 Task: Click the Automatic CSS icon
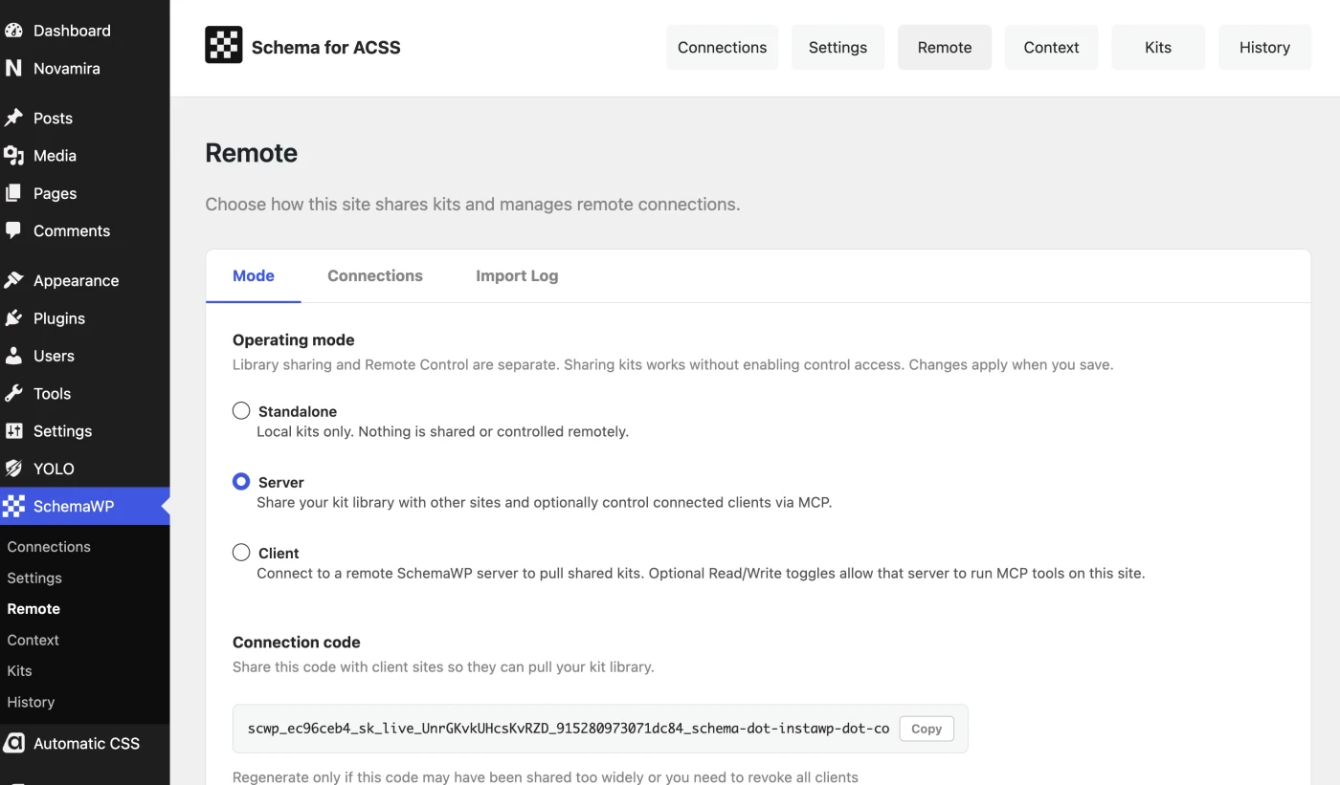tap(13, 743)
